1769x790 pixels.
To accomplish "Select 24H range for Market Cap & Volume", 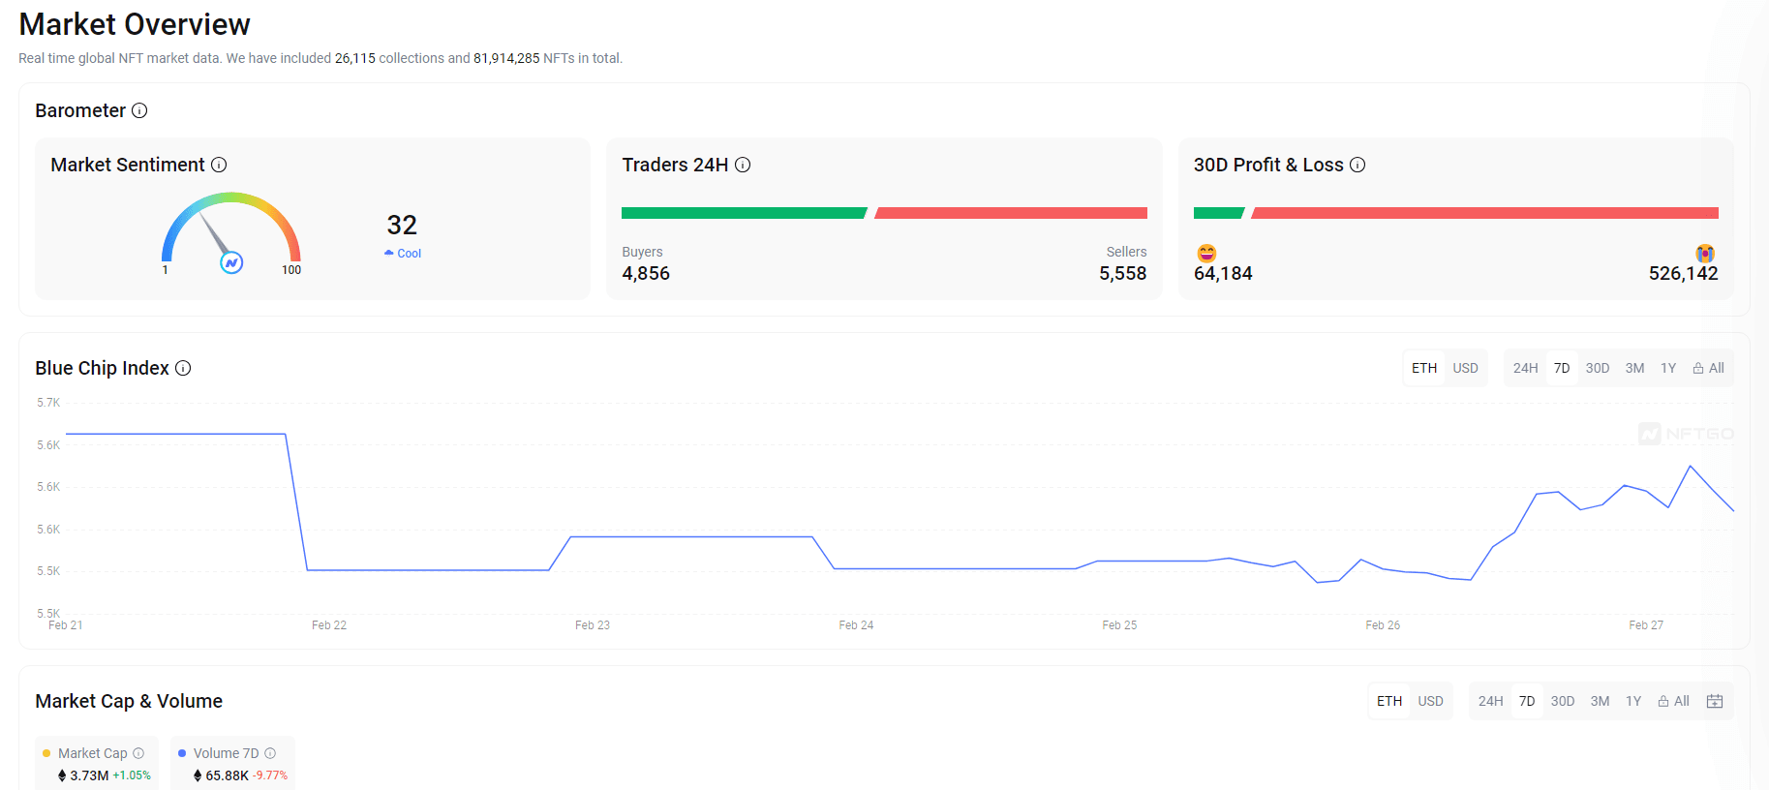I will tap(1490, 701).
